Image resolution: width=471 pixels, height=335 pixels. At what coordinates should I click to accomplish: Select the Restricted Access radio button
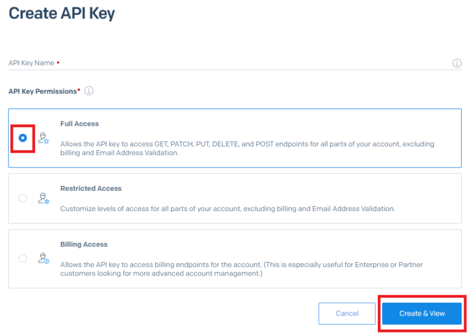click(23, 198)
